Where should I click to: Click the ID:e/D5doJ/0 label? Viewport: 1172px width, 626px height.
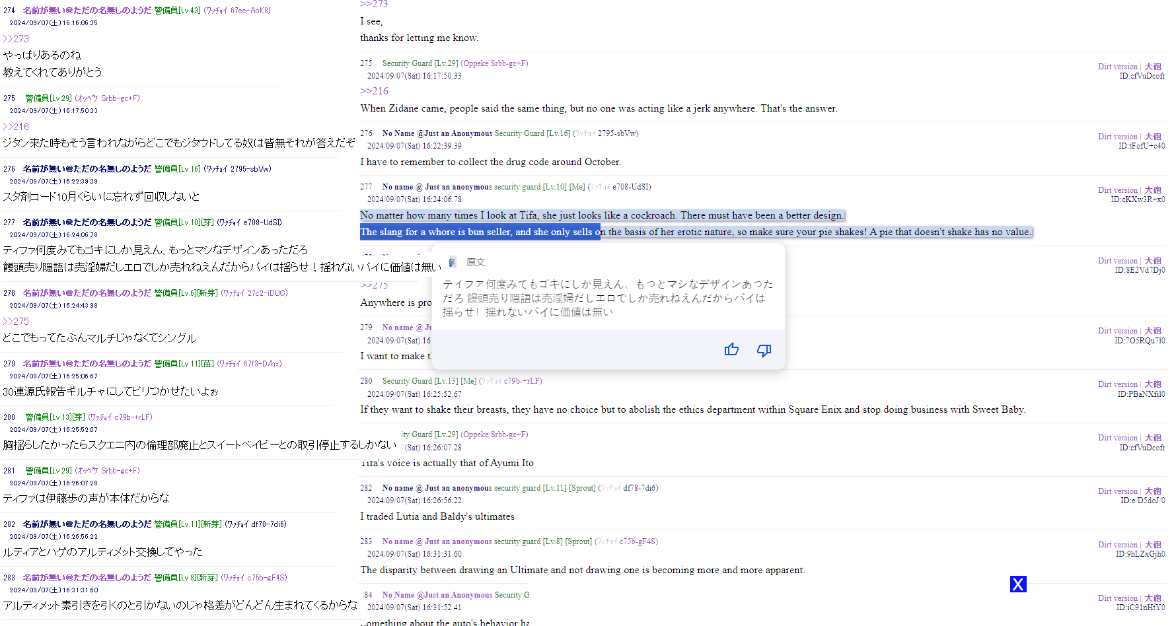click(x=1142, y=501)
